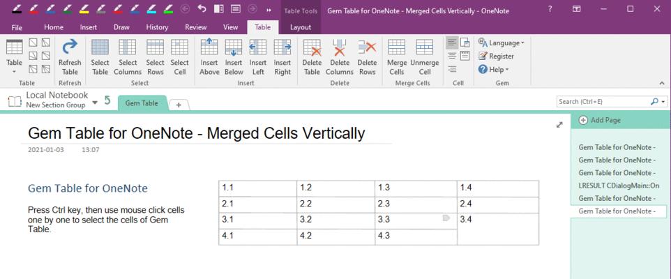Click Select Columns
Screen dimensions: 671x279
[128, 56]
